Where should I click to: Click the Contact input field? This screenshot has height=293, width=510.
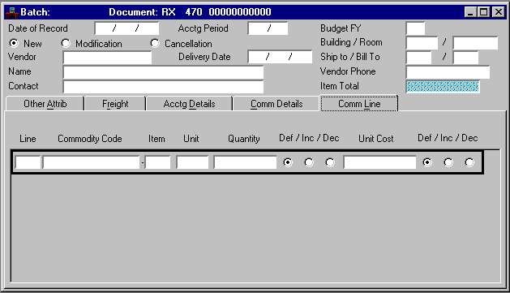pyautogui.click(x=163, y=87)
